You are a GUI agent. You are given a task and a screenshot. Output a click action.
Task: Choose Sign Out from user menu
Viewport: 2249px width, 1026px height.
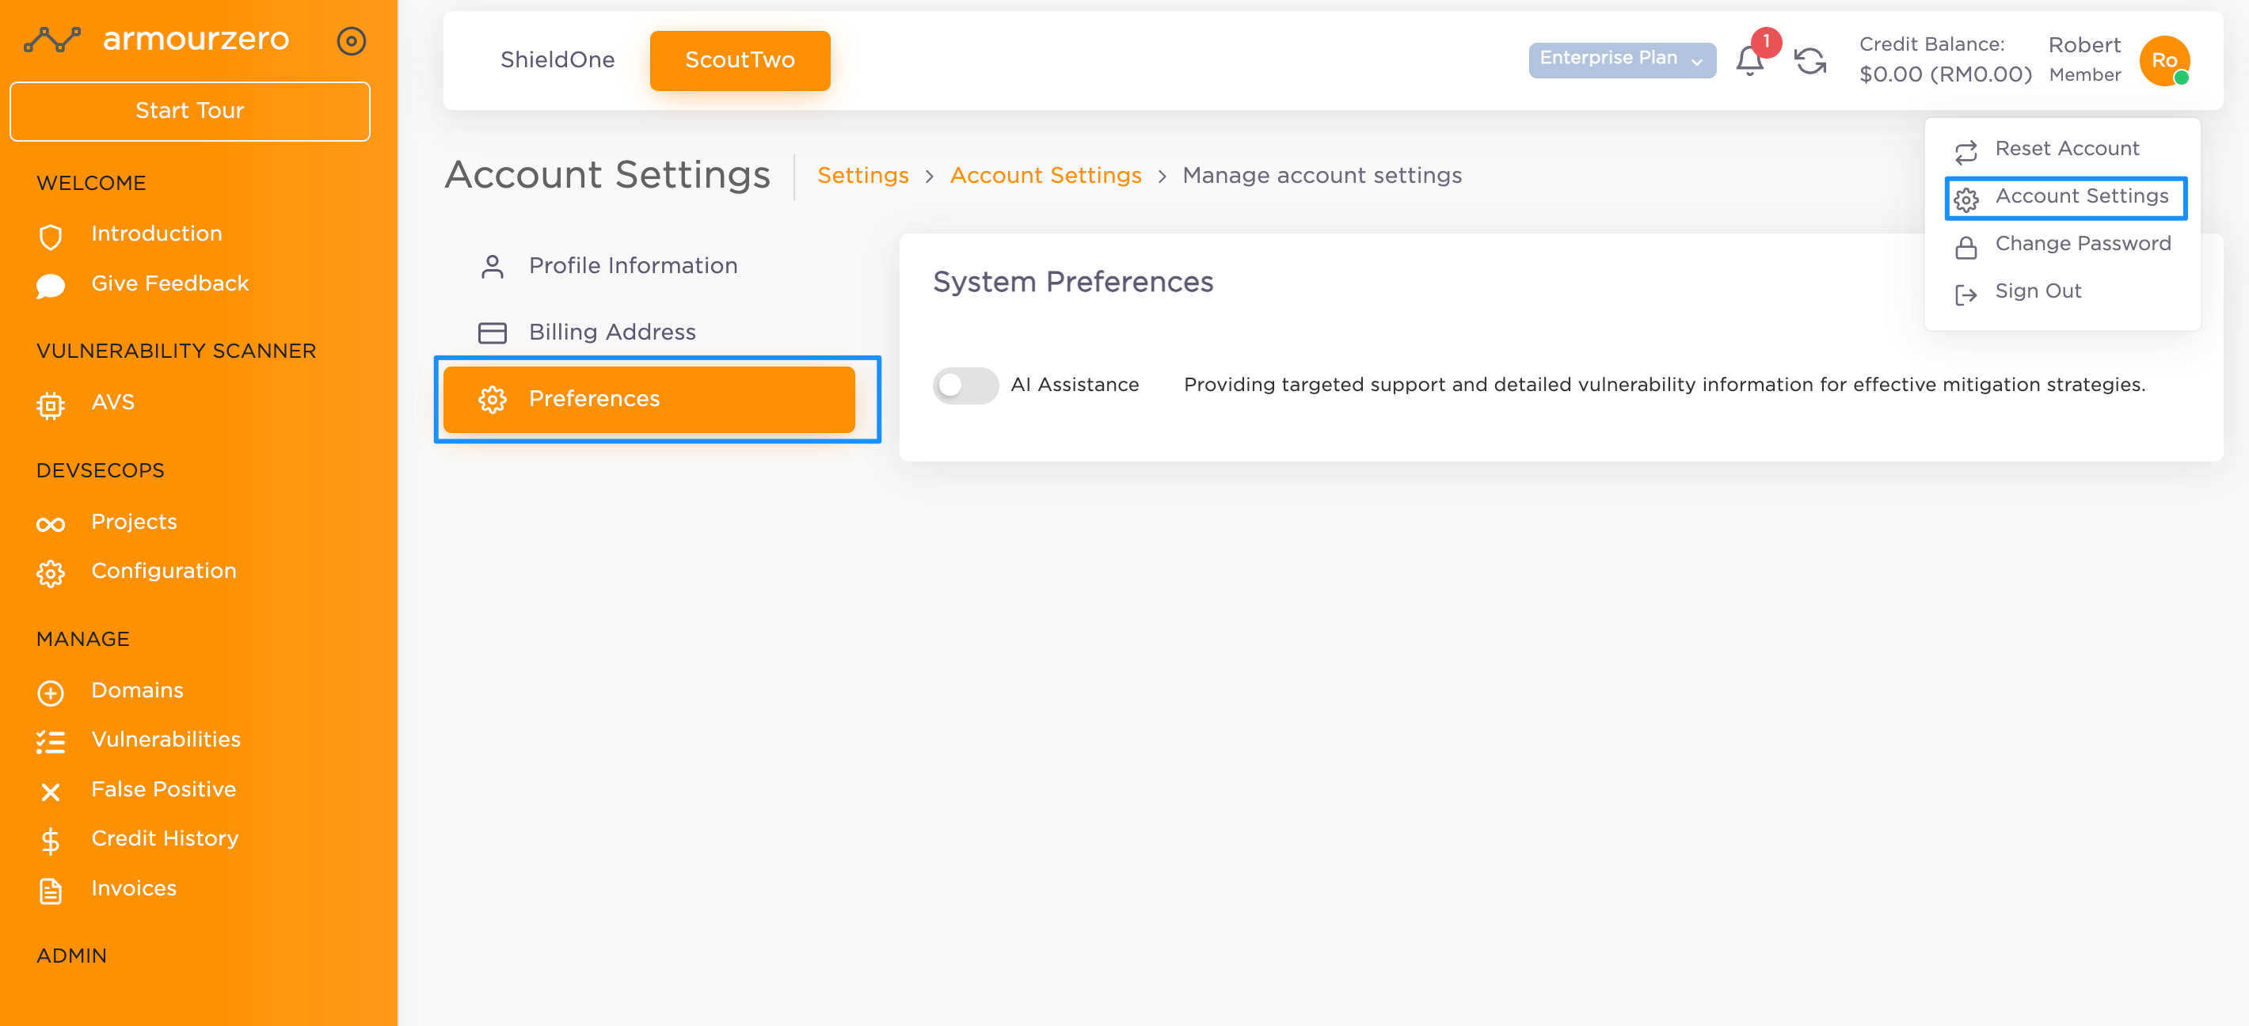[2061, 291]
